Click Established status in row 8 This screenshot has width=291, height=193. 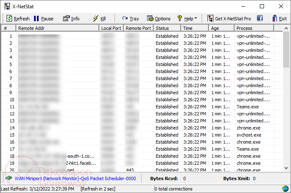click(x=167, y=86)
